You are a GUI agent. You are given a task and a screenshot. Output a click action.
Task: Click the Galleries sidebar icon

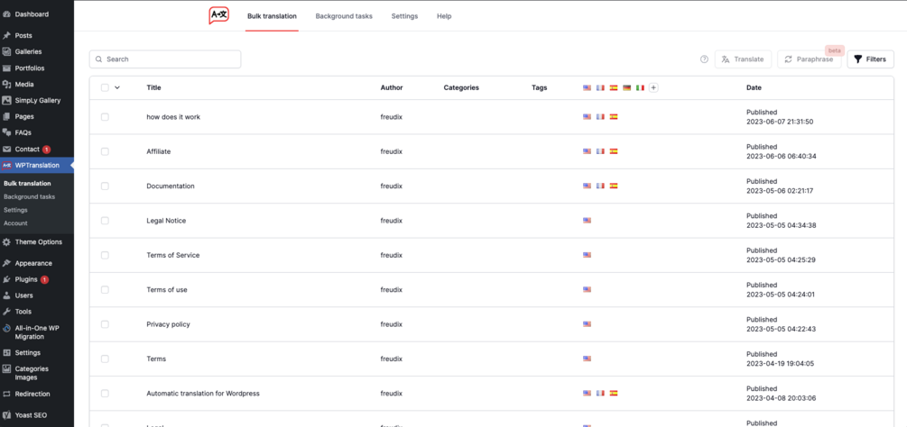[x=7, y=52]
